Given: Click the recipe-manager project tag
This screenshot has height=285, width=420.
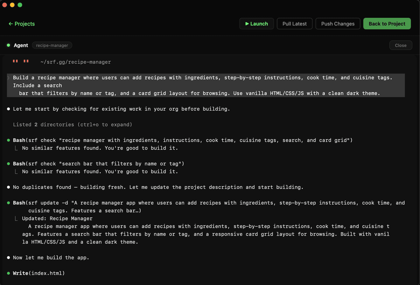Looking at the screenshot, I should (x=52, y=45).
